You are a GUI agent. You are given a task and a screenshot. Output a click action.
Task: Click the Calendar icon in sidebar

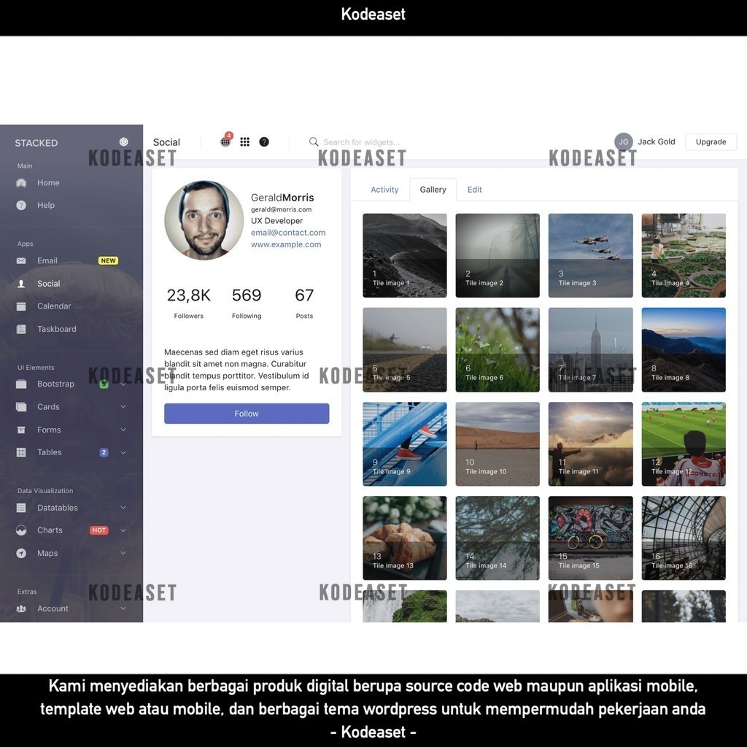click(21, 306)
